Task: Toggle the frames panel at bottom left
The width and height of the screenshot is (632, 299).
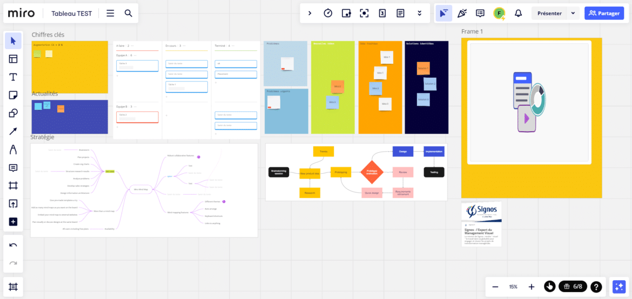Action: [13, 287]
